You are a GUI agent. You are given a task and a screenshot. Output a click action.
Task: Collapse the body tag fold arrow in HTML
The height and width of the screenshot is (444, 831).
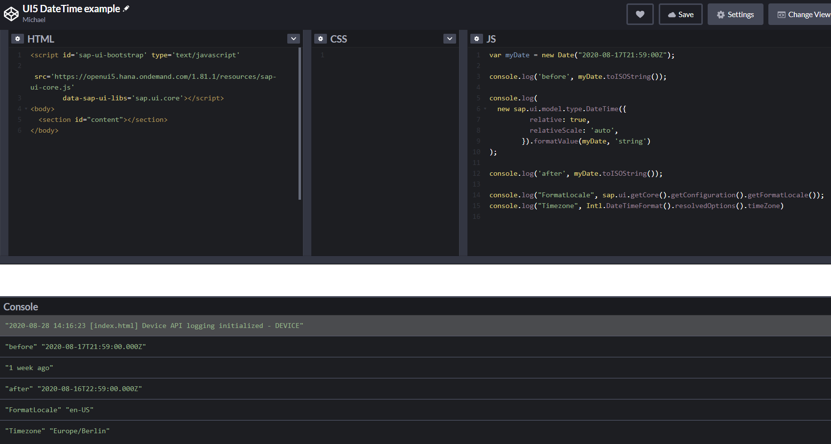tap(26, 109)
